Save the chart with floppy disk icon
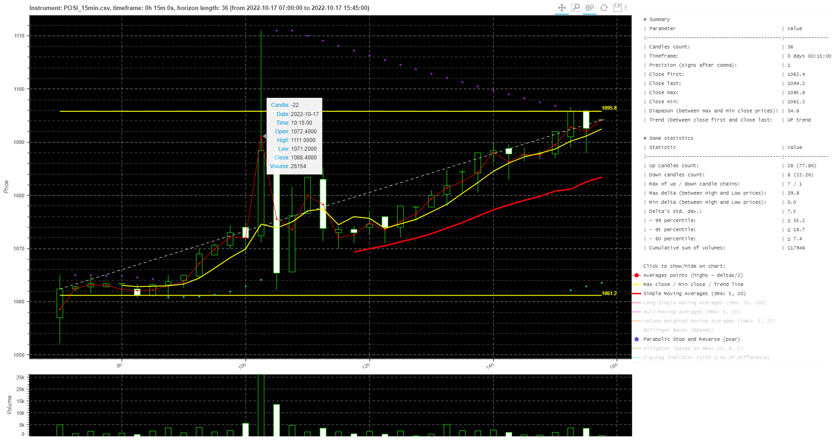Screen dimensions: 833x445 click(x=617, y=7)
